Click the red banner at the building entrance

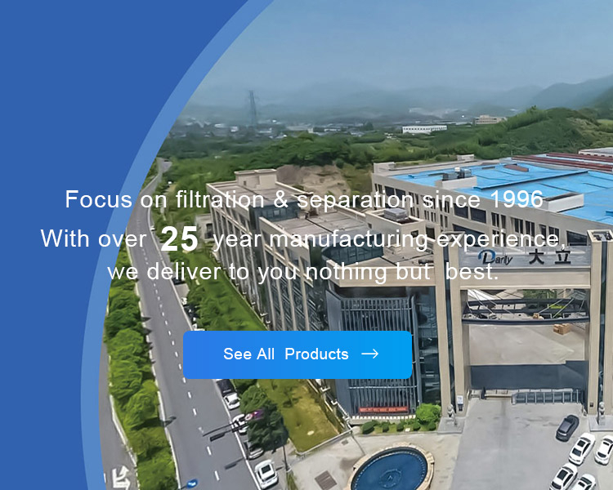point(383,410)
